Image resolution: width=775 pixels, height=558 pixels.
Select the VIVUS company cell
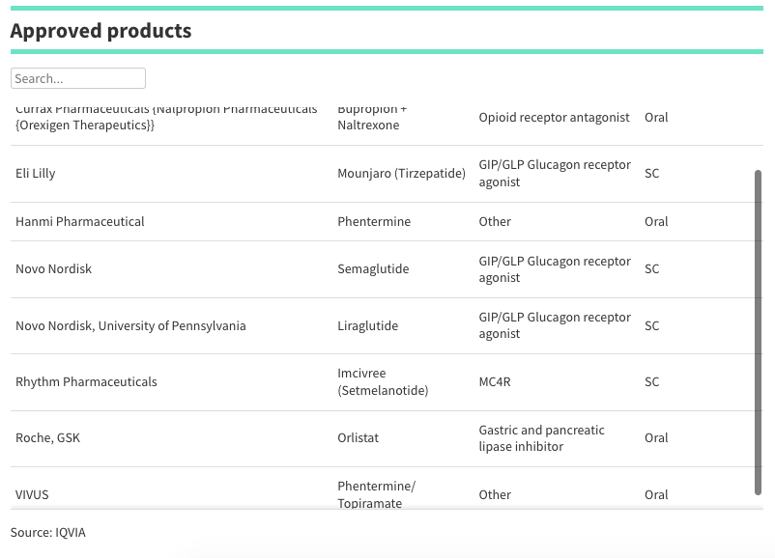click(32, 495)
